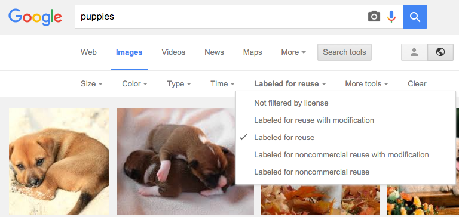Select the globe global results icon
Viewport: 459px width, 217px height.
coord(440,52)
